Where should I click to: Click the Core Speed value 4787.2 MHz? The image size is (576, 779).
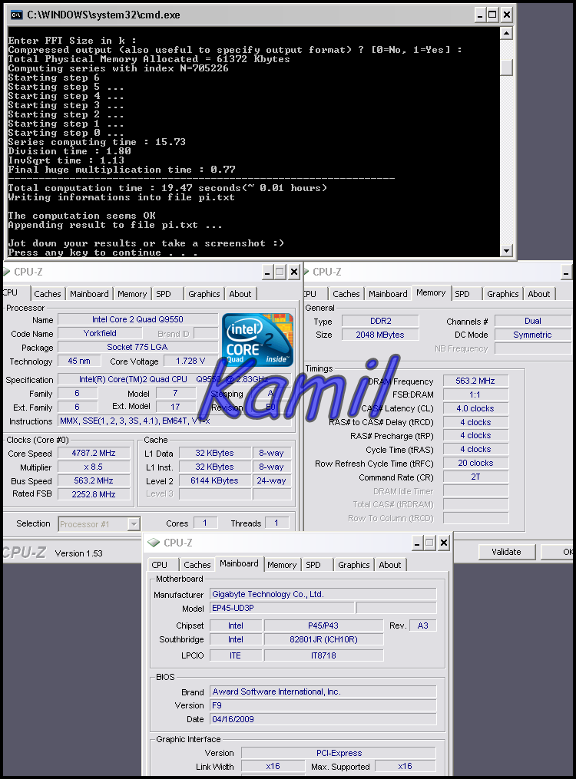94,453
